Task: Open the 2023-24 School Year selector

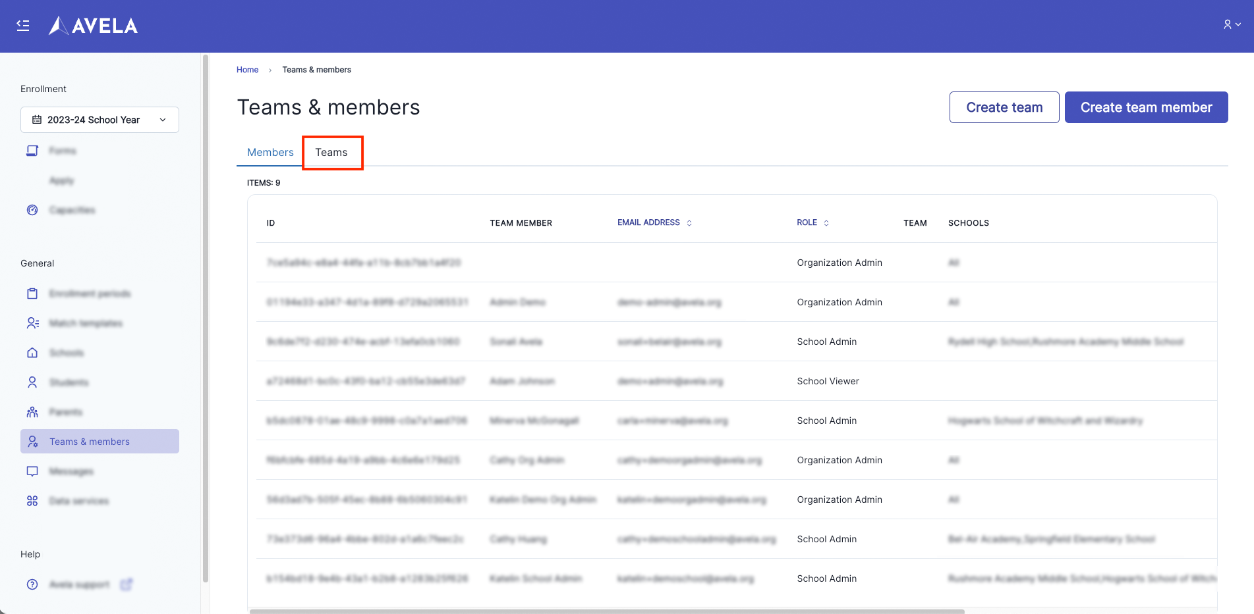Action: point(99,119)
